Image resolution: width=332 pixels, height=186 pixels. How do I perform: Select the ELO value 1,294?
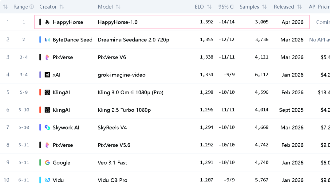[x=207, y=127]
